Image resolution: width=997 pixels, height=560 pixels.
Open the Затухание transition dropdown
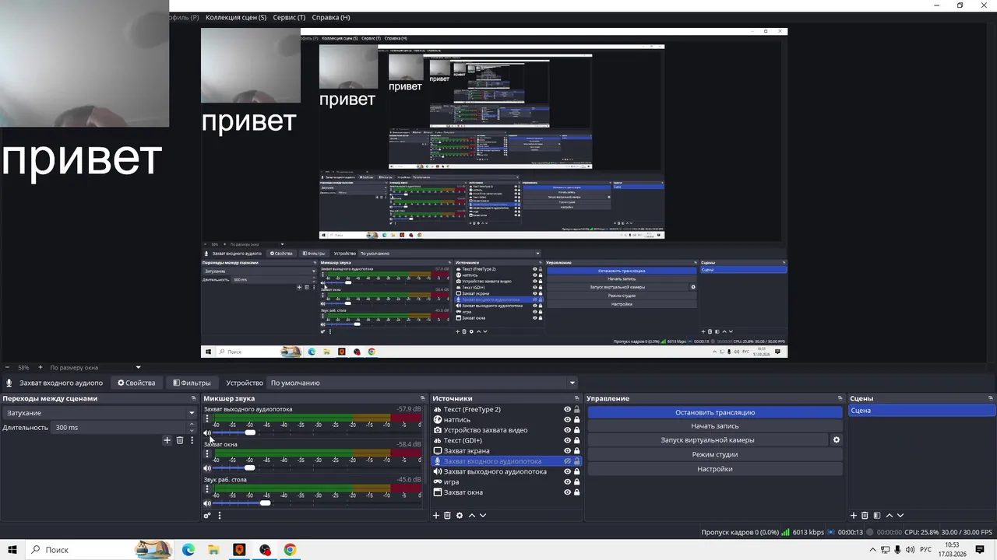99,413
